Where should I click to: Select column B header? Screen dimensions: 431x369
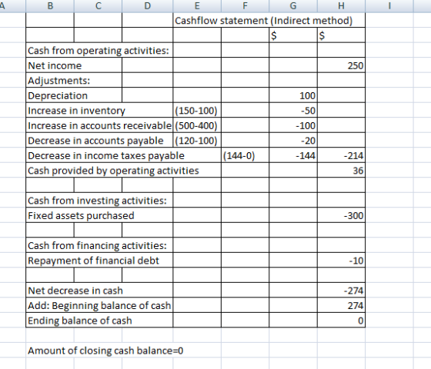[x=50, y=6]
